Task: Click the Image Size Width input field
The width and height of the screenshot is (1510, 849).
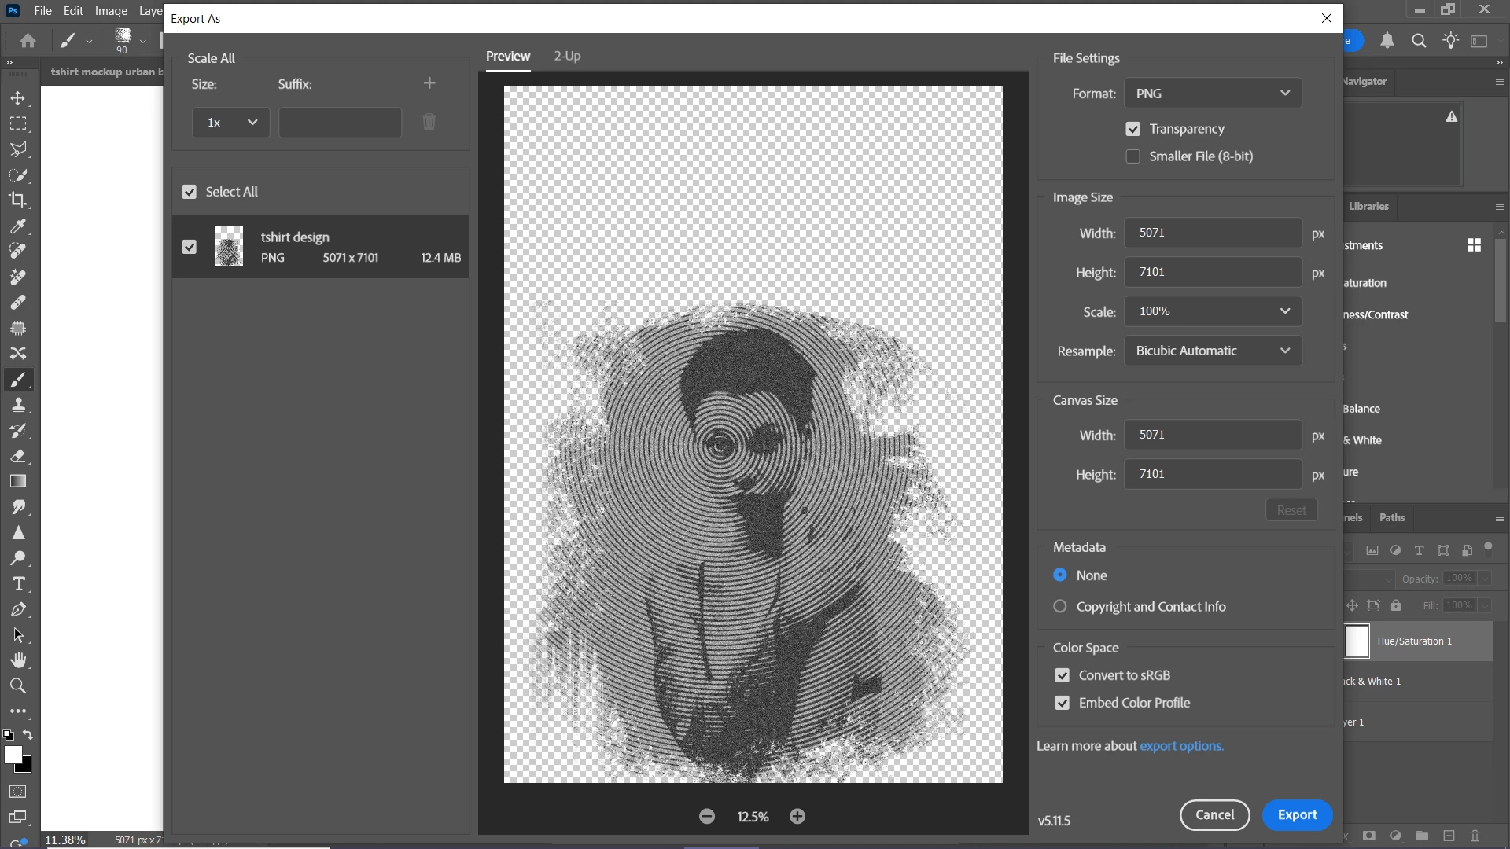Action: point(1211,233)
